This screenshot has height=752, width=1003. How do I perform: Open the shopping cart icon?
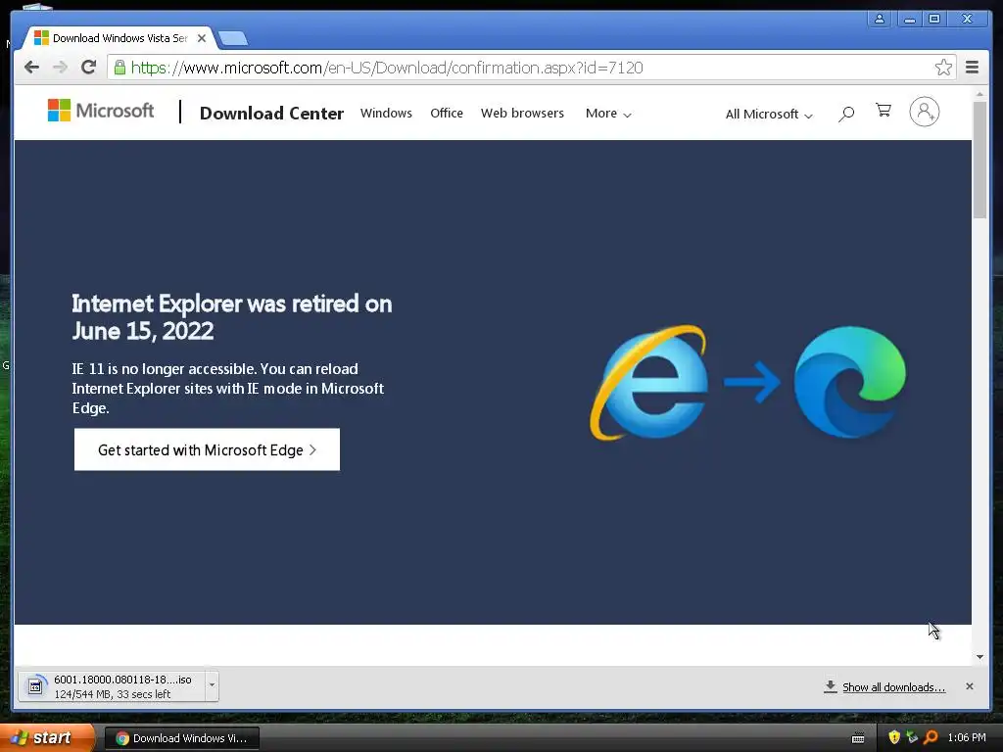[x=884, y=111]
